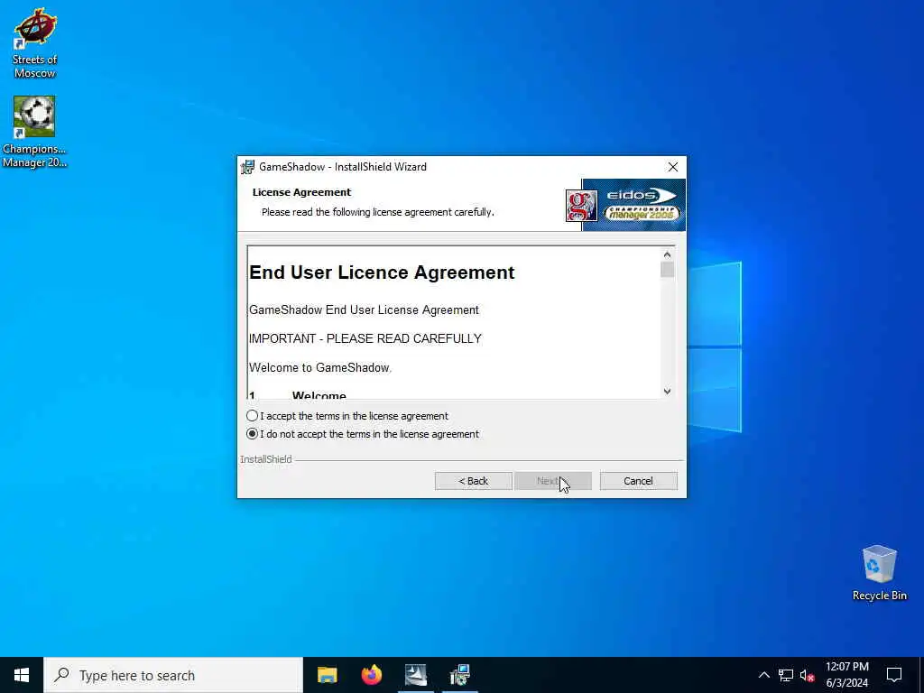
Task: Click the GameShadow logo in installer header
Action: tap(581, 206)
